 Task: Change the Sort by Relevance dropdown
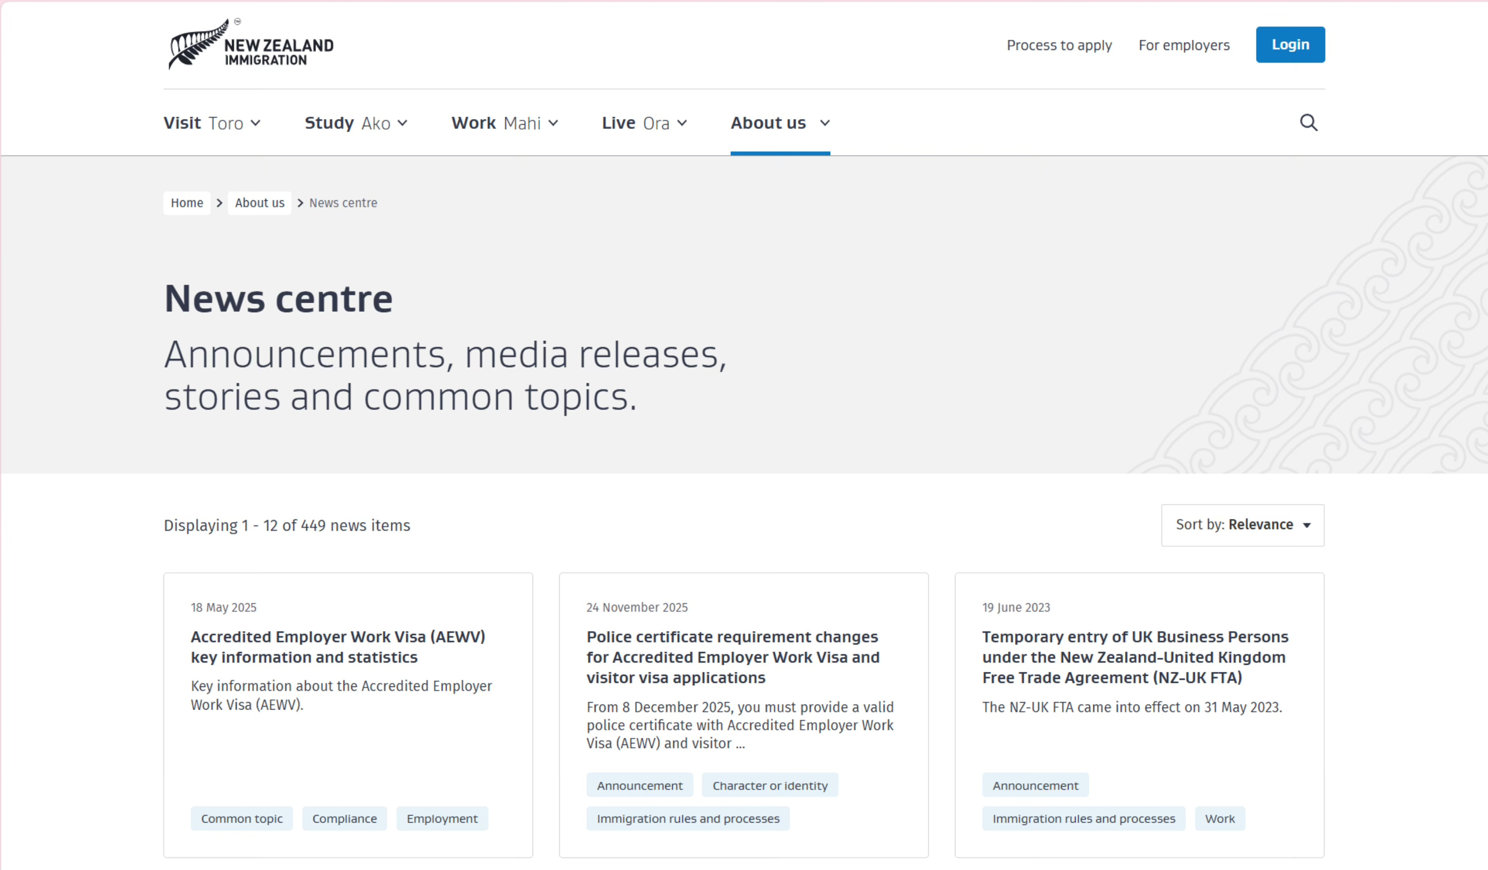point(1242,525)
